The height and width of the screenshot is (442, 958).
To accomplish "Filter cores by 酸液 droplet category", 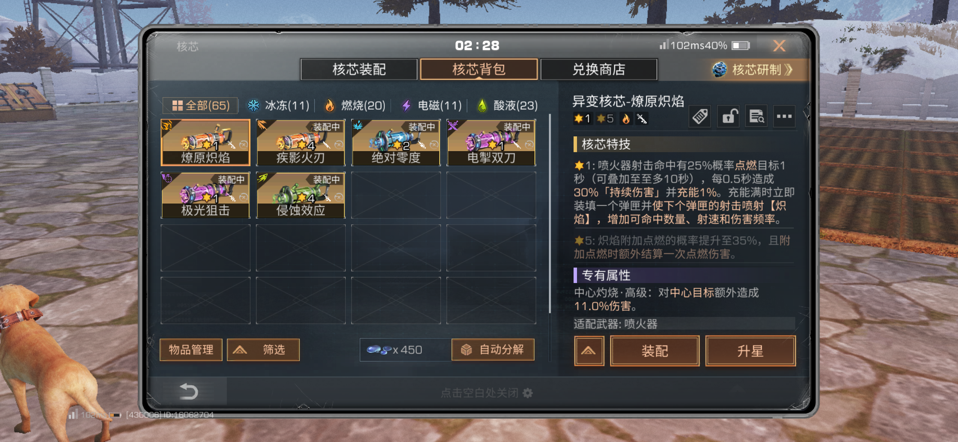I will point(508,106).
